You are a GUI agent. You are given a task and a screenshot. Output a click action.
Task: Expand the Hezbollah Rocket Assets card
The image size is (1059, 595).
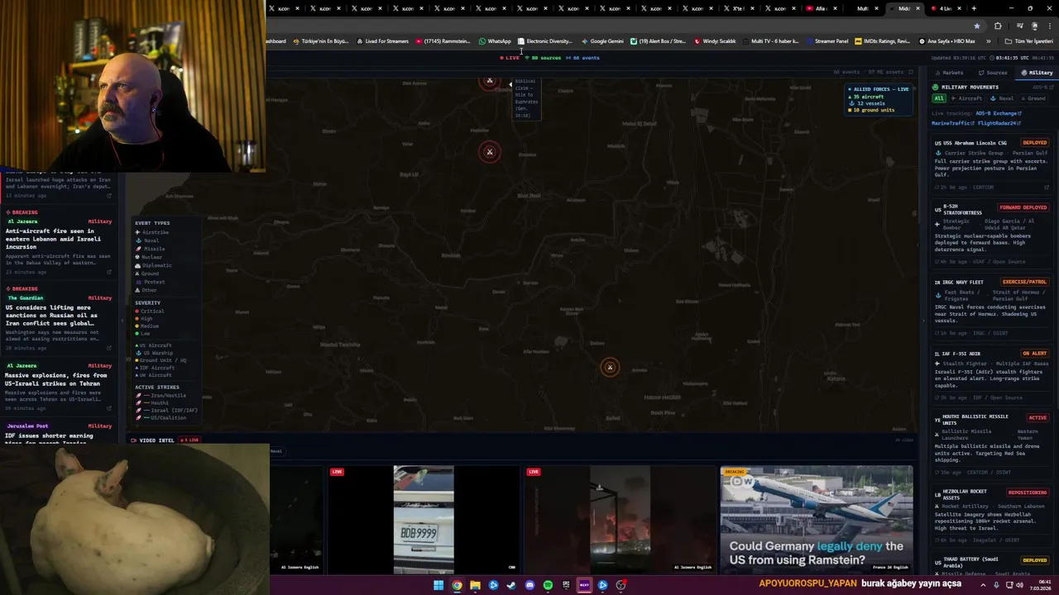pyautogui.click(x=991, y=516)
